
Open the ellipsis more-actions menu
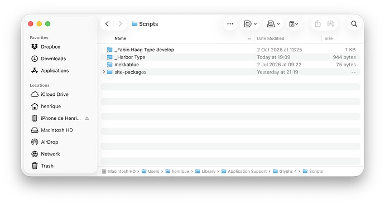(230, 24)
